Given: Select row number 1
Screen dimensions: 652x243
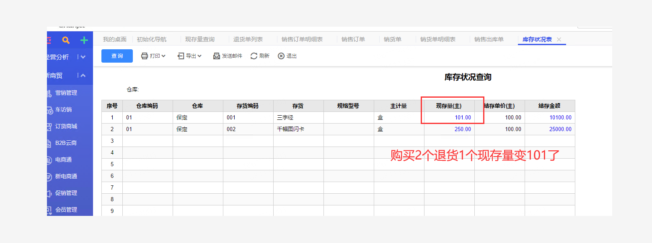Looking at the screenshot, I should click(112, 118).
